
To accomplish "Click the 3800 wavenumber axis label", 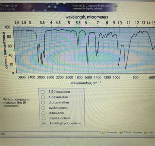I will [x=22, y=77].
